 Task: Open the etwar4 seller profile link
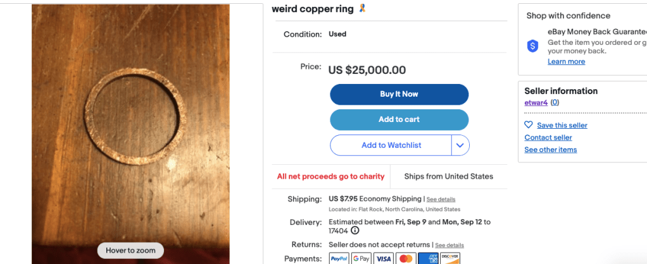(x=536, y=102)
